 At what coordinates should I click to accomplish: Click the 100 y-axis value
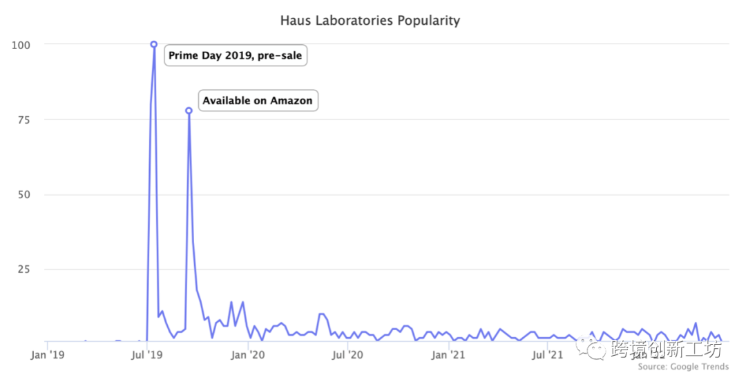click(x=21, y=45)
